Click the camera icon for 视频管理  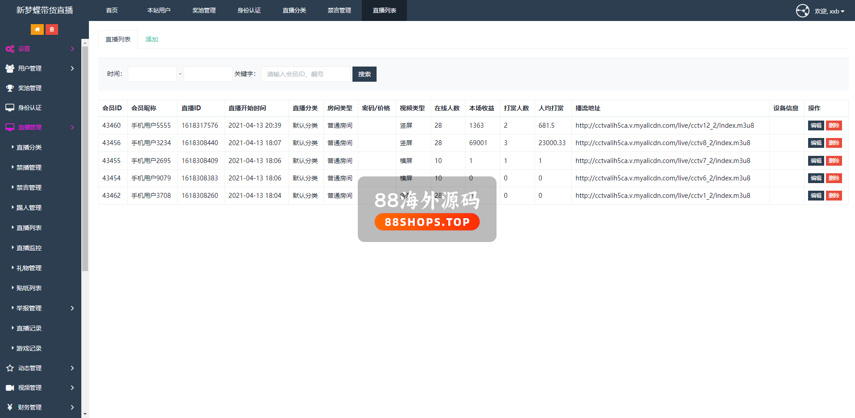coord(10,388)
